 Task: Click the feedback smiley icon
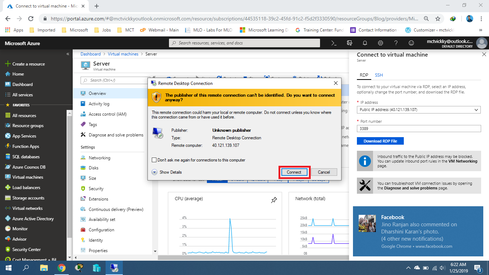(x=411, y=43)
